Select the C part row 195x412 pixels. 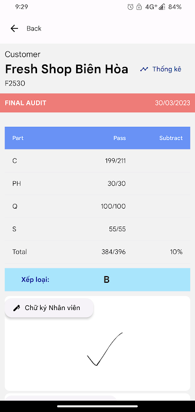pos(97,161)
